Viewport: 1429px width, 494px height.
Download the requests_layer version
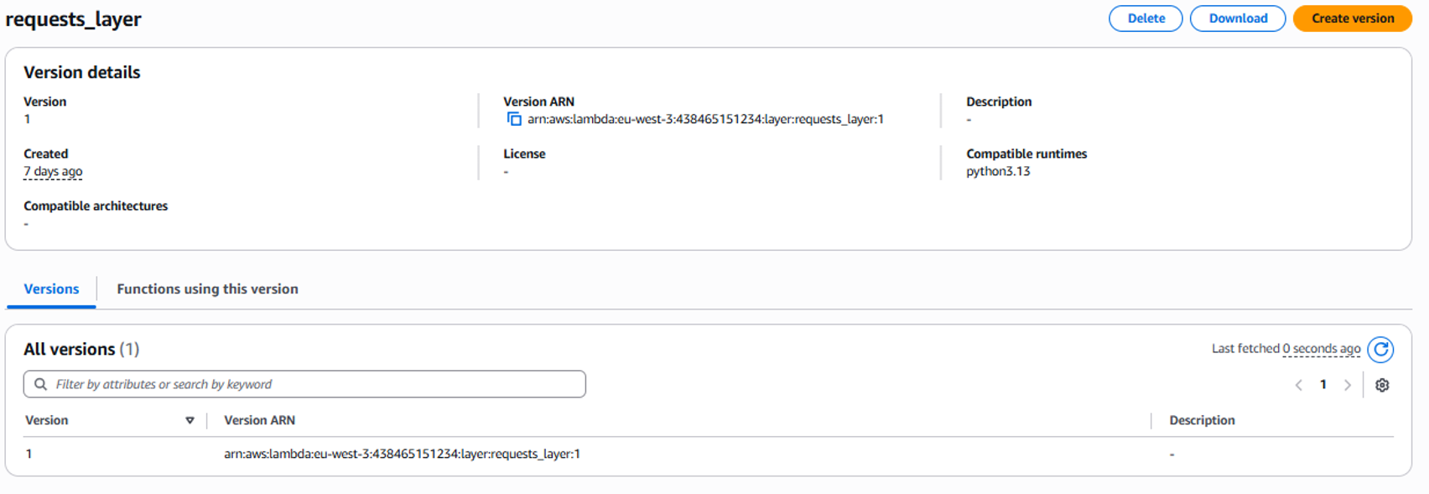pyautogui.click(x=1237, y=18)
